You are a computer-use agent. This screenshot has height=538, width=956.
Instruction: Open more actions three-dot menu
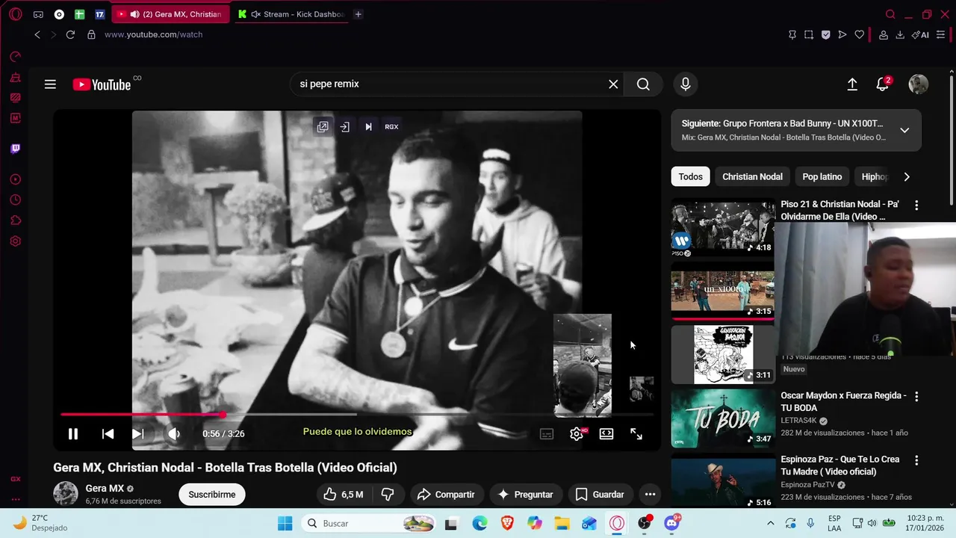(x=650, y=495)
